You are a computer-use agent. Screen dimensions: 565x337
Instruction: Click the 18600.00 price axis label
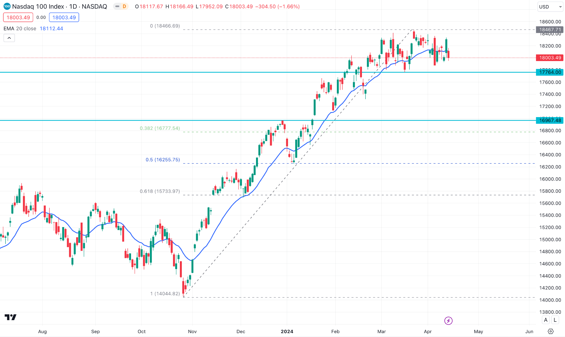[x=550, y=22]
